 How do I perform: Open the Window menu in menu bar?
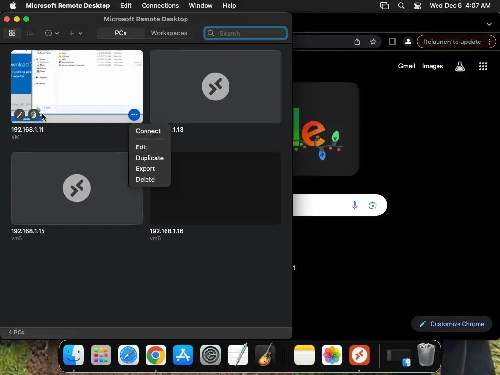coord(201,6)
